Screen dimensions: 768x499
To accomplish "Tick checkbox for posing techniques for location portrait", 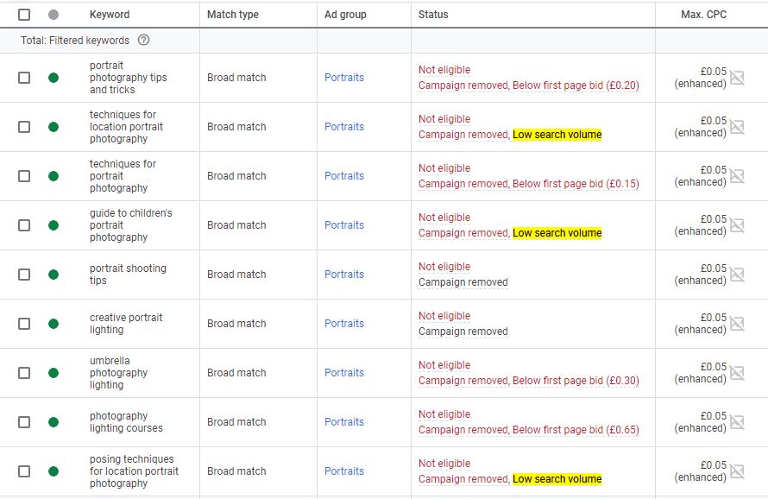I will pyautogui.click(x=24, y=471).
